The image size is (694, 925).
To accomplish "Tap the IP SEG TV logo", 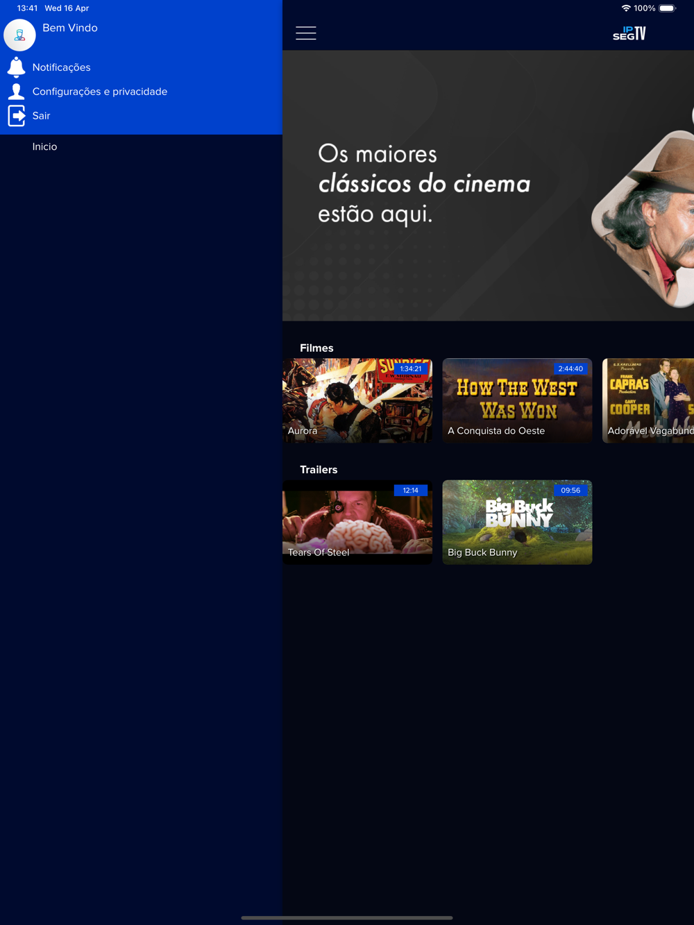I will coord(629,33).
